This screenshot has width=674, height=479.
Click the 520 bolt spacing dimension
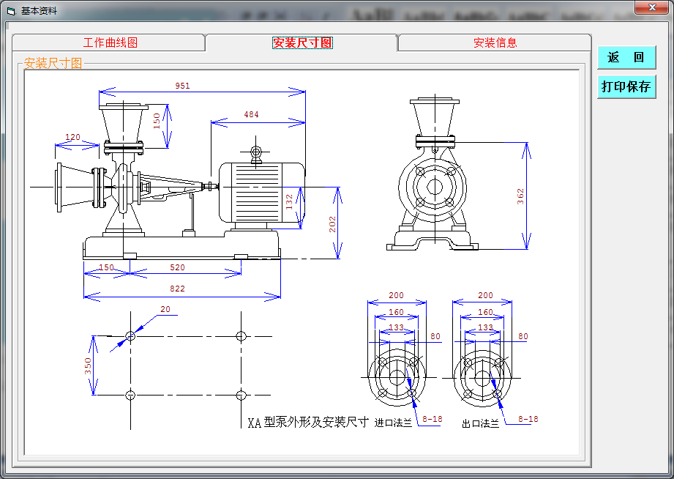coord(178,267)
